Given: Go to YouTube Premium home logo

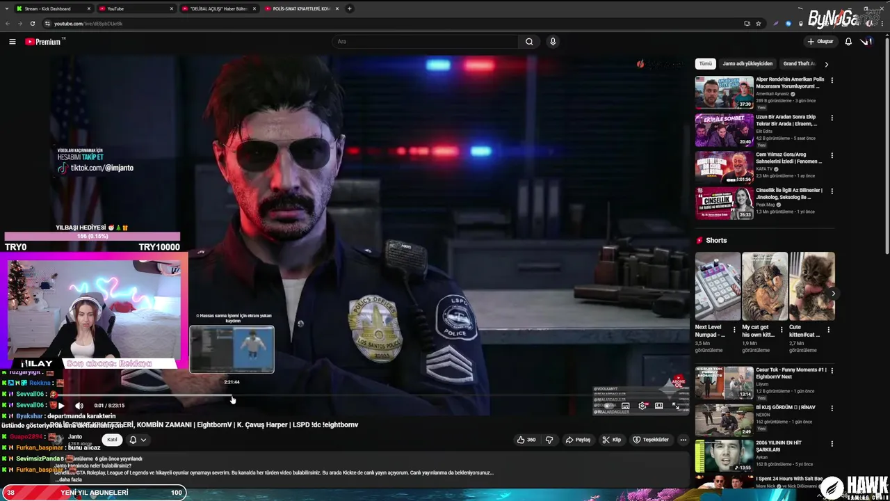Looking at the screenshot, I should coord(44,42).
